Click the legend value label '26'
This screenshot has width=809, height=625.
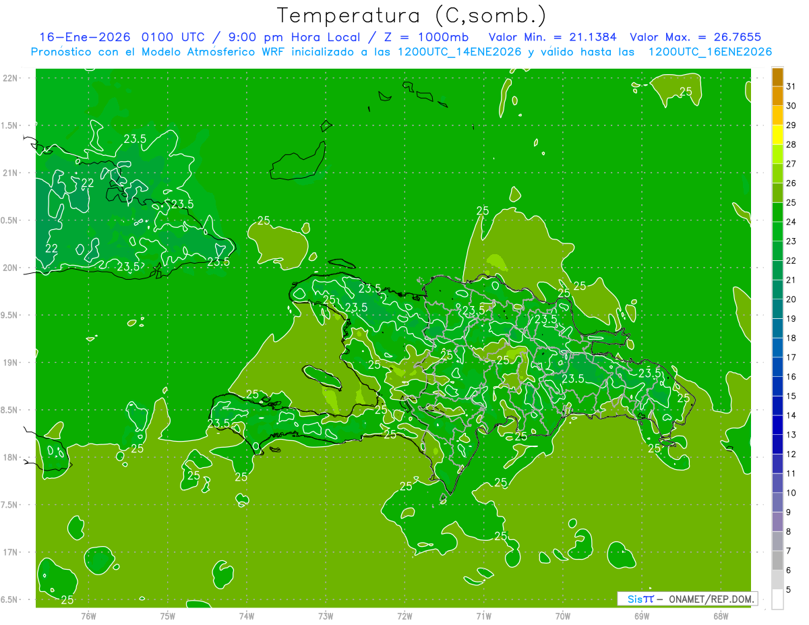pos(791,183)
